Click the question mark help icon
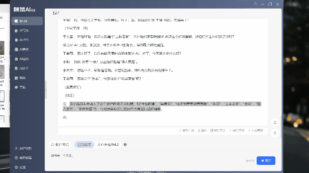 (x=125, y=144)
